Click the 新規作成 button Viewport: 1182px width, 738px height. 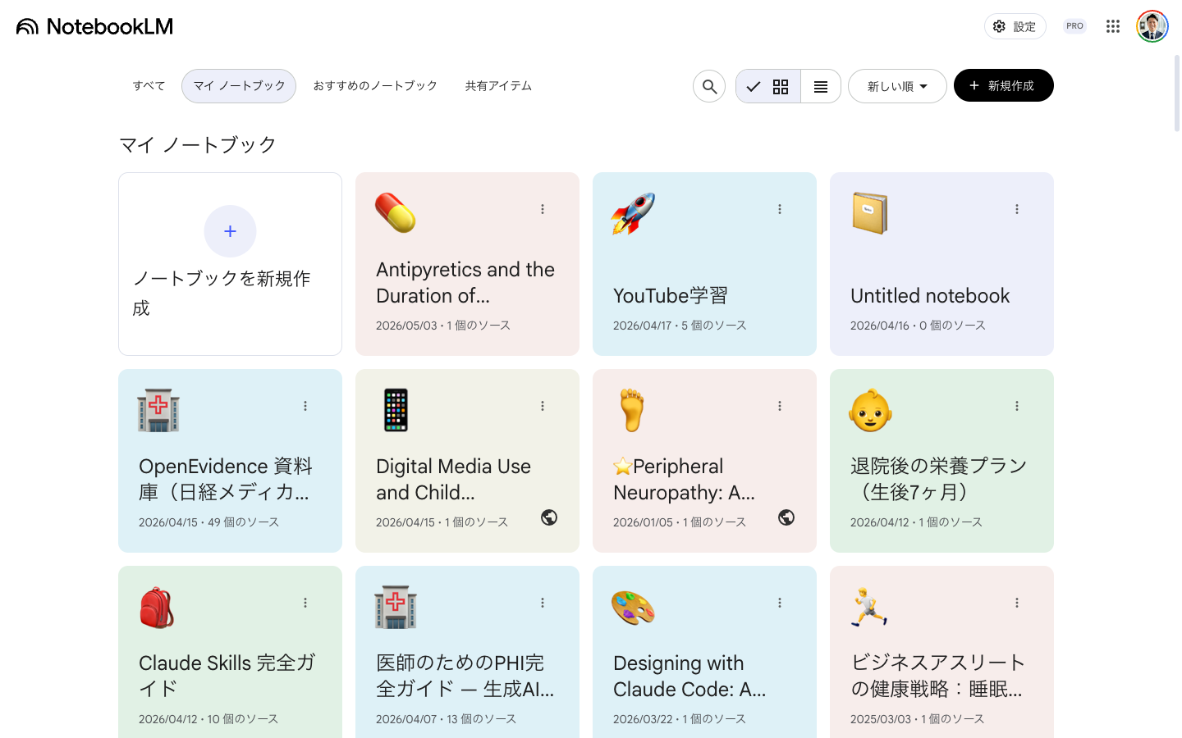[x=1003, y=85]
